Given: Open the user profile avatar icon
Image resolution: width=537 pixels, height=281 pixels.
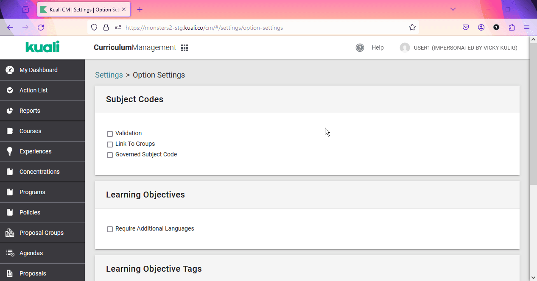Looking at the screenshot, I should point(405,47).
